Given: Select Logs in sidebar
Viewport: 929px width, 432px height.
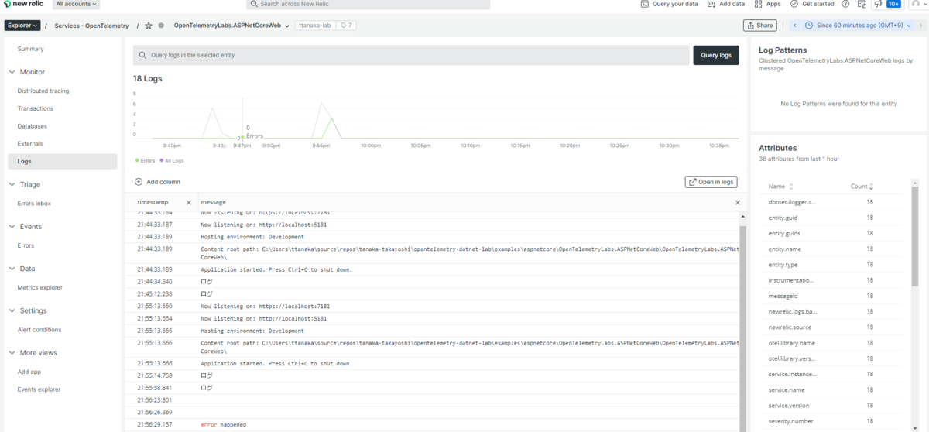Looking at the screenshot, I should [62, 161].
